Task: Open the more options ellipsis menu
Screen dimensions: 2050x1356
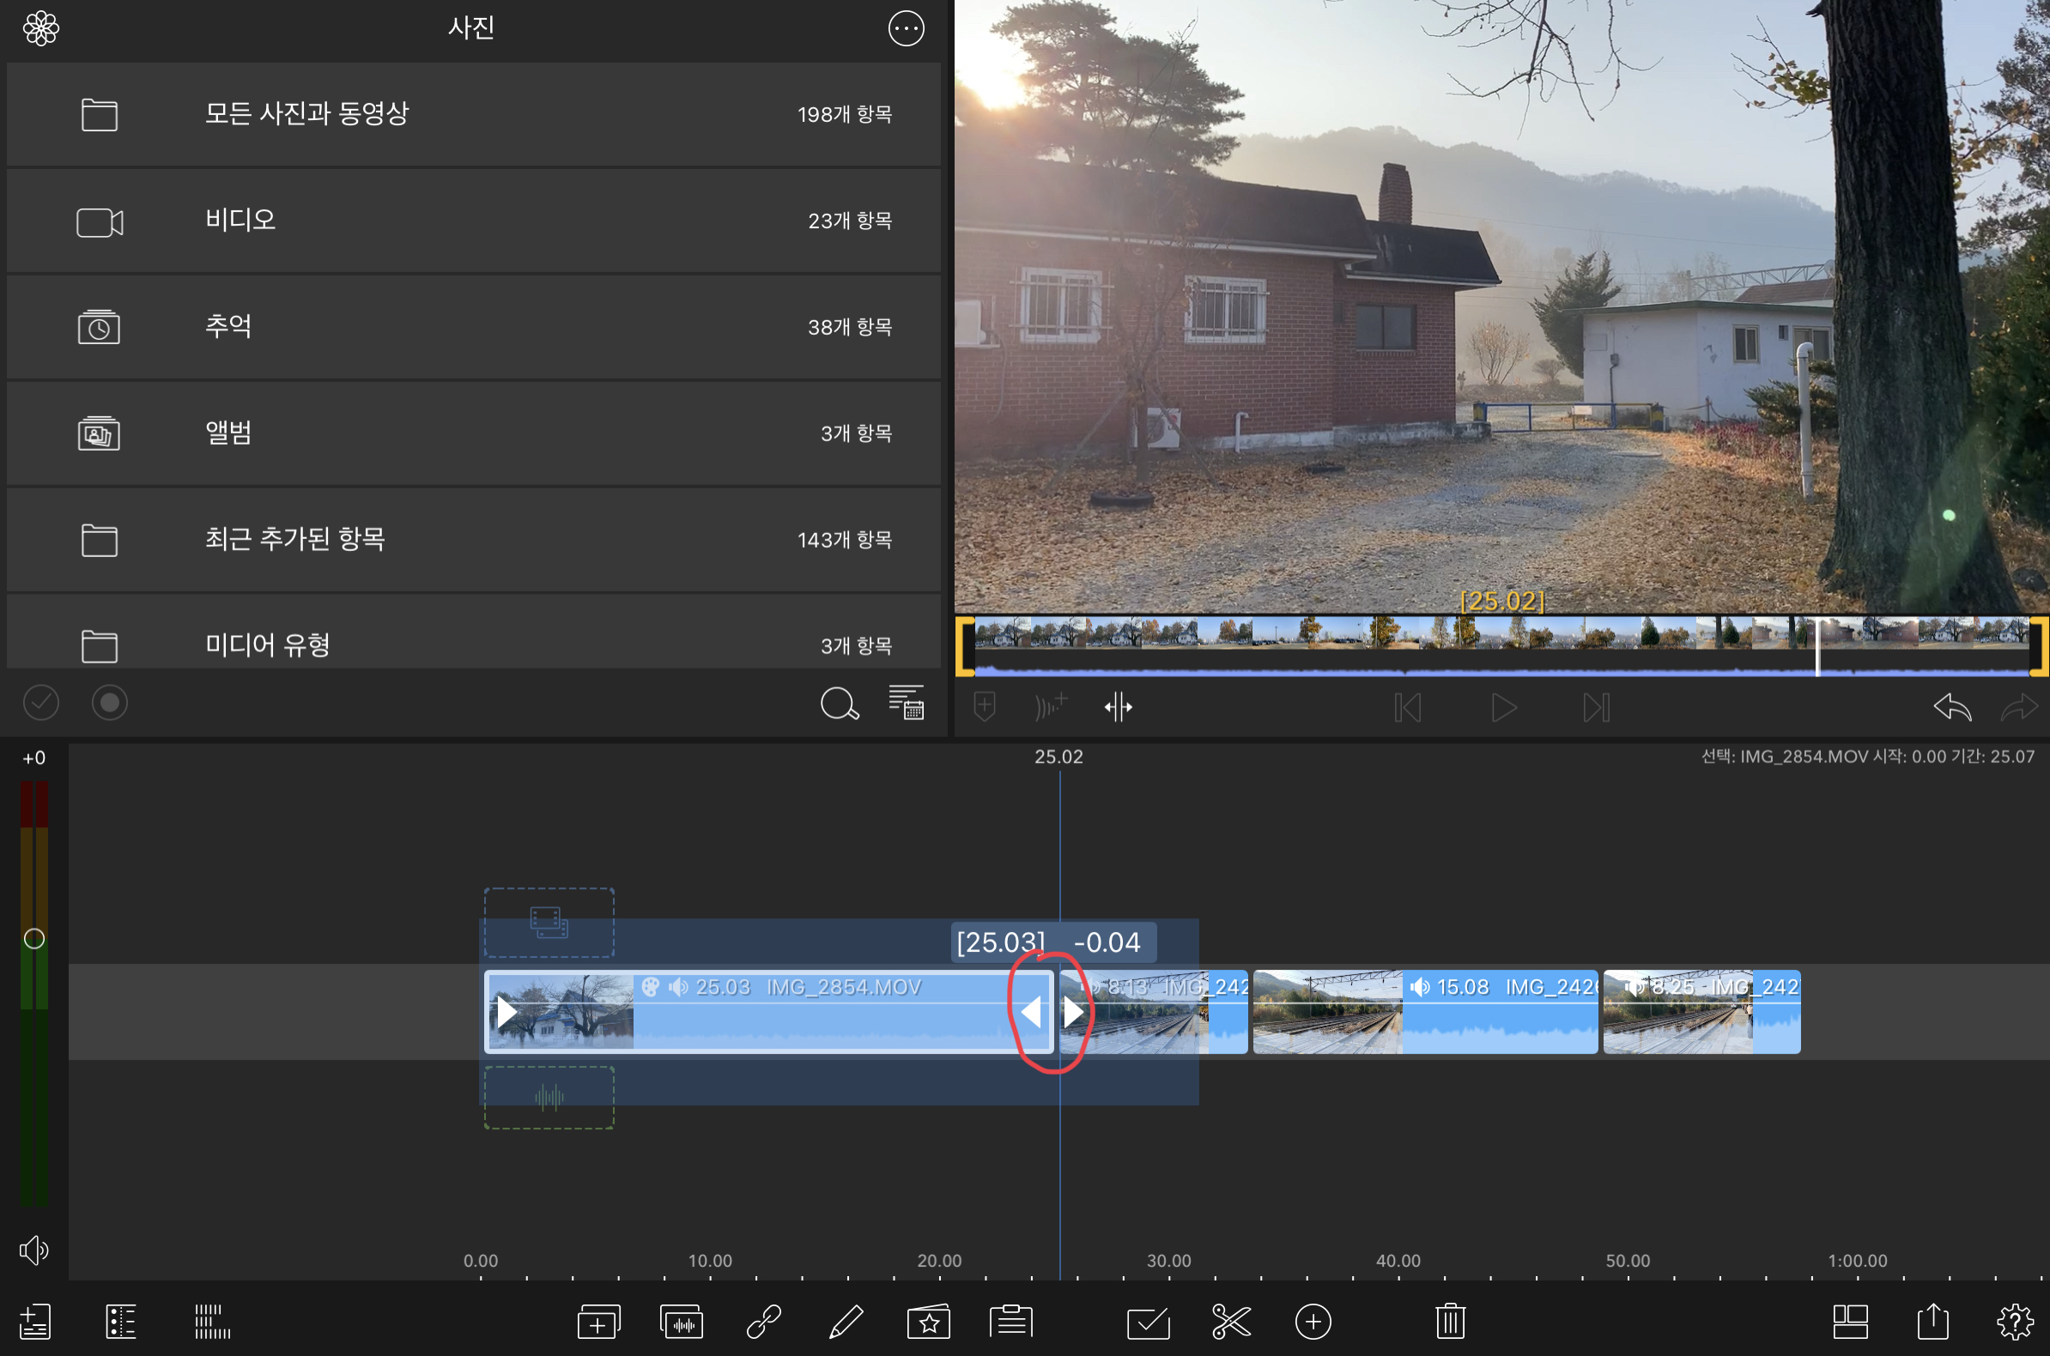Action: click(906, 28)
